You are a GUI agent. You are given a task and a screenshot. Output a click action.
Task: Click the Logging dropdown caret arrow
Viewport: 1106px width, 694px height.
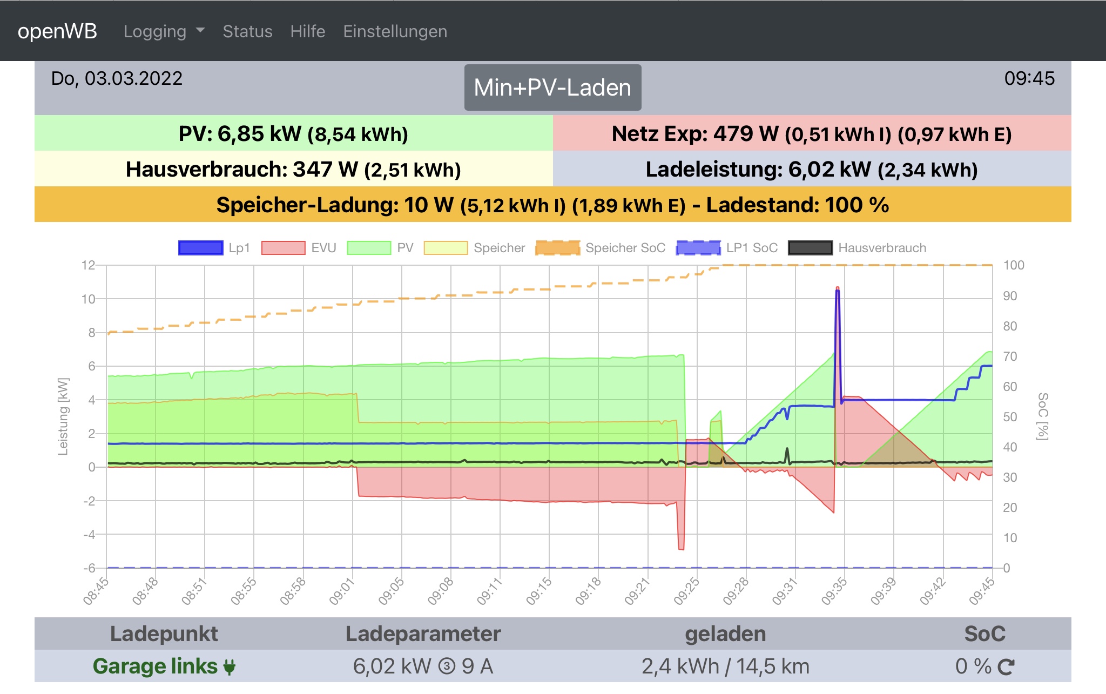200,31
